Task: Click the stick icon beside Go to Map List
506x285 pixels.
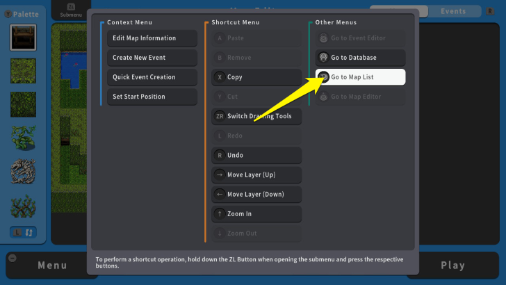Action: 323,77
